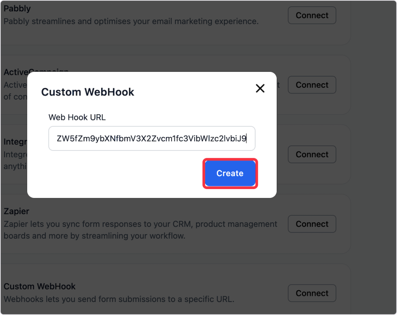Close the Custom WebHook dialog

(260, 88)
